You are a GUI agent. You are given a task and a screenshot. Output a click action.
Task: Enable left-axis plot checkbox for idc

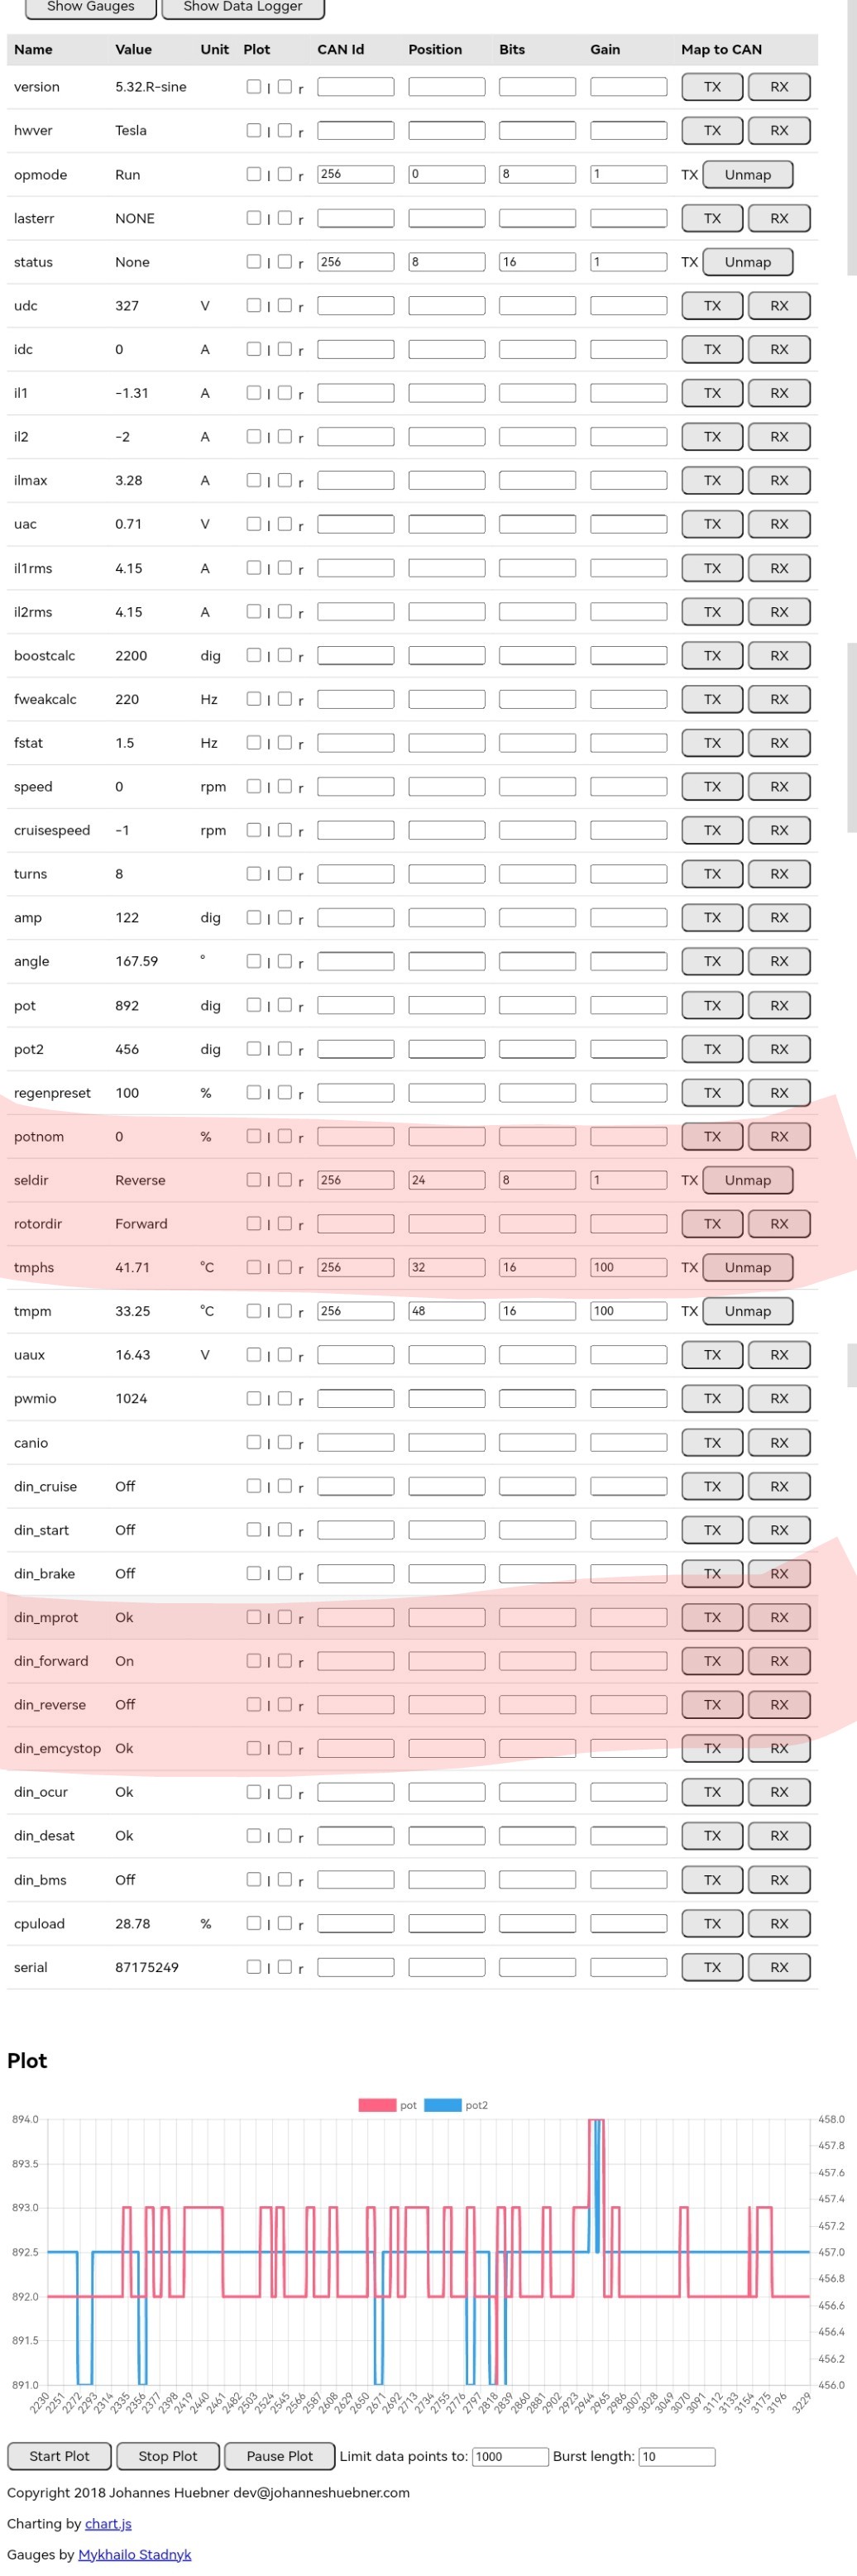coord(254,349)
